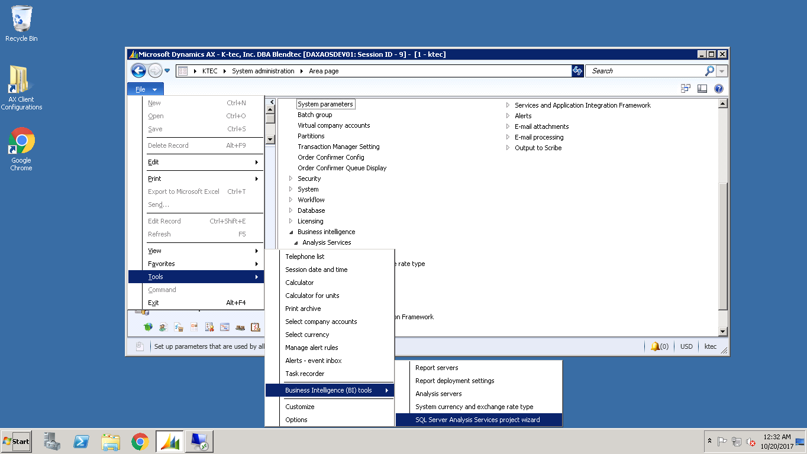The width and height of the screenshot is (807, 454).
Task: Click the Search input field
Action: tap(646, 71)
